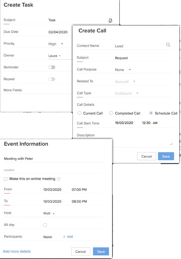Click the task subject template icon
This screenshot has width=181, height=259.
point(110,21)
